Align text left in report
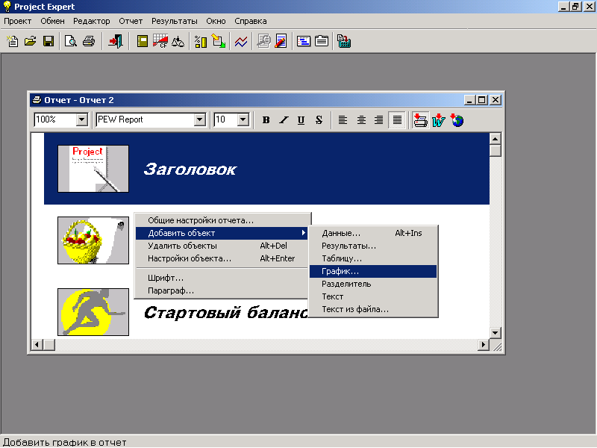This screenshot has width=597, height=448. pyautogui.click(x=343, y=120)
